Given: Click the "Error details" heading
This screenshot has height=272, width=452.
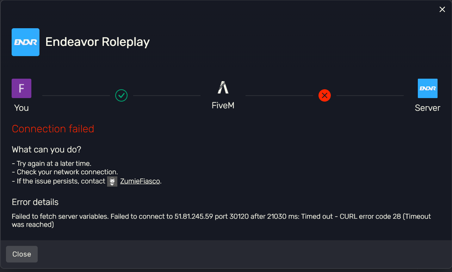Looking at the screenshot, I should tap(35, 202).
